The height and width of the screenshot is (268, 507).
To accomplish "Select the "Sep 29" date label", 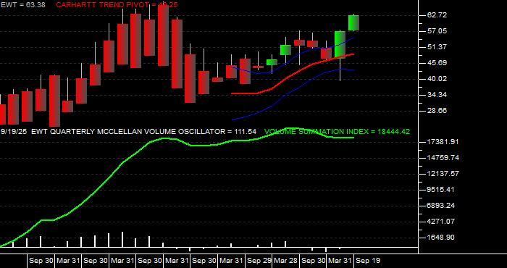I will pos(259,261).
